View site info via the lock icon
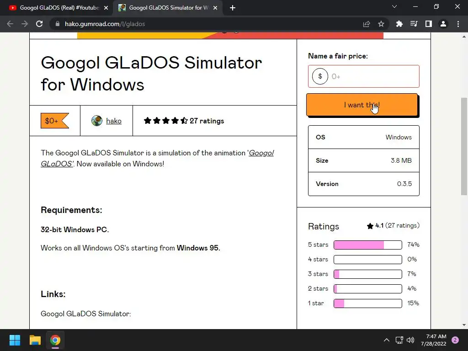 coord(58,24)
